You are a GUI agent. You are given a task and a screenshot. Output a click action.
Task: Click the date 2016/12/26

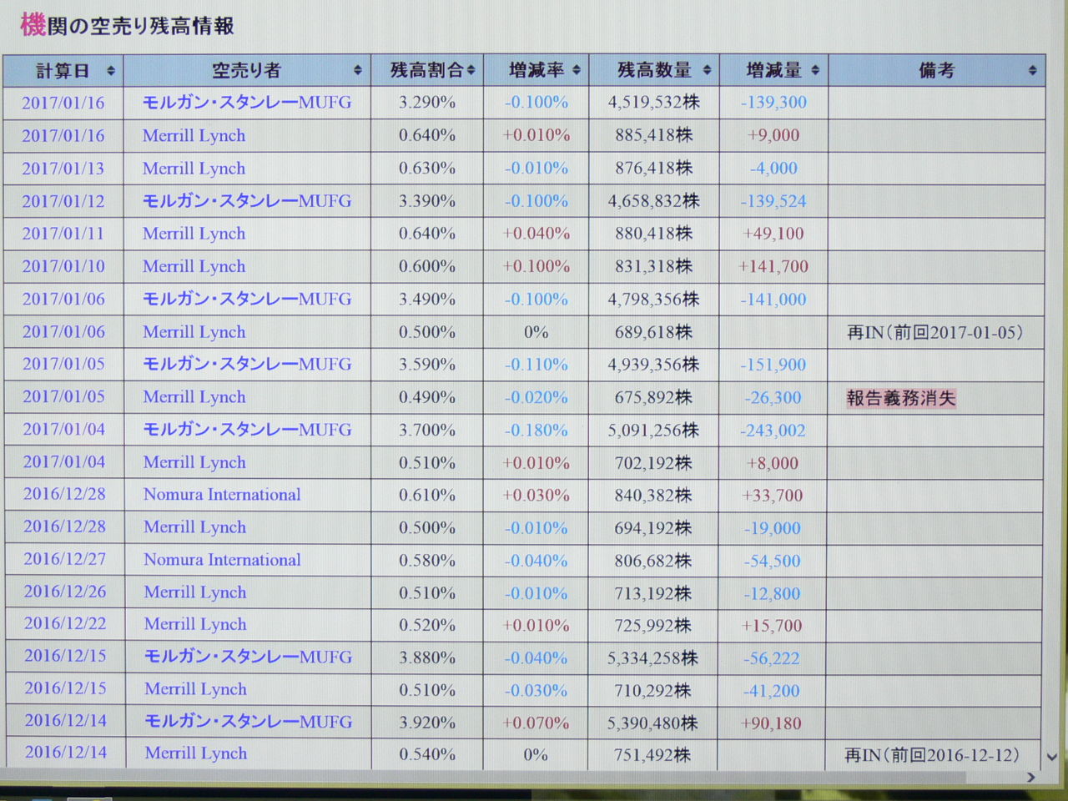point(65,592)
